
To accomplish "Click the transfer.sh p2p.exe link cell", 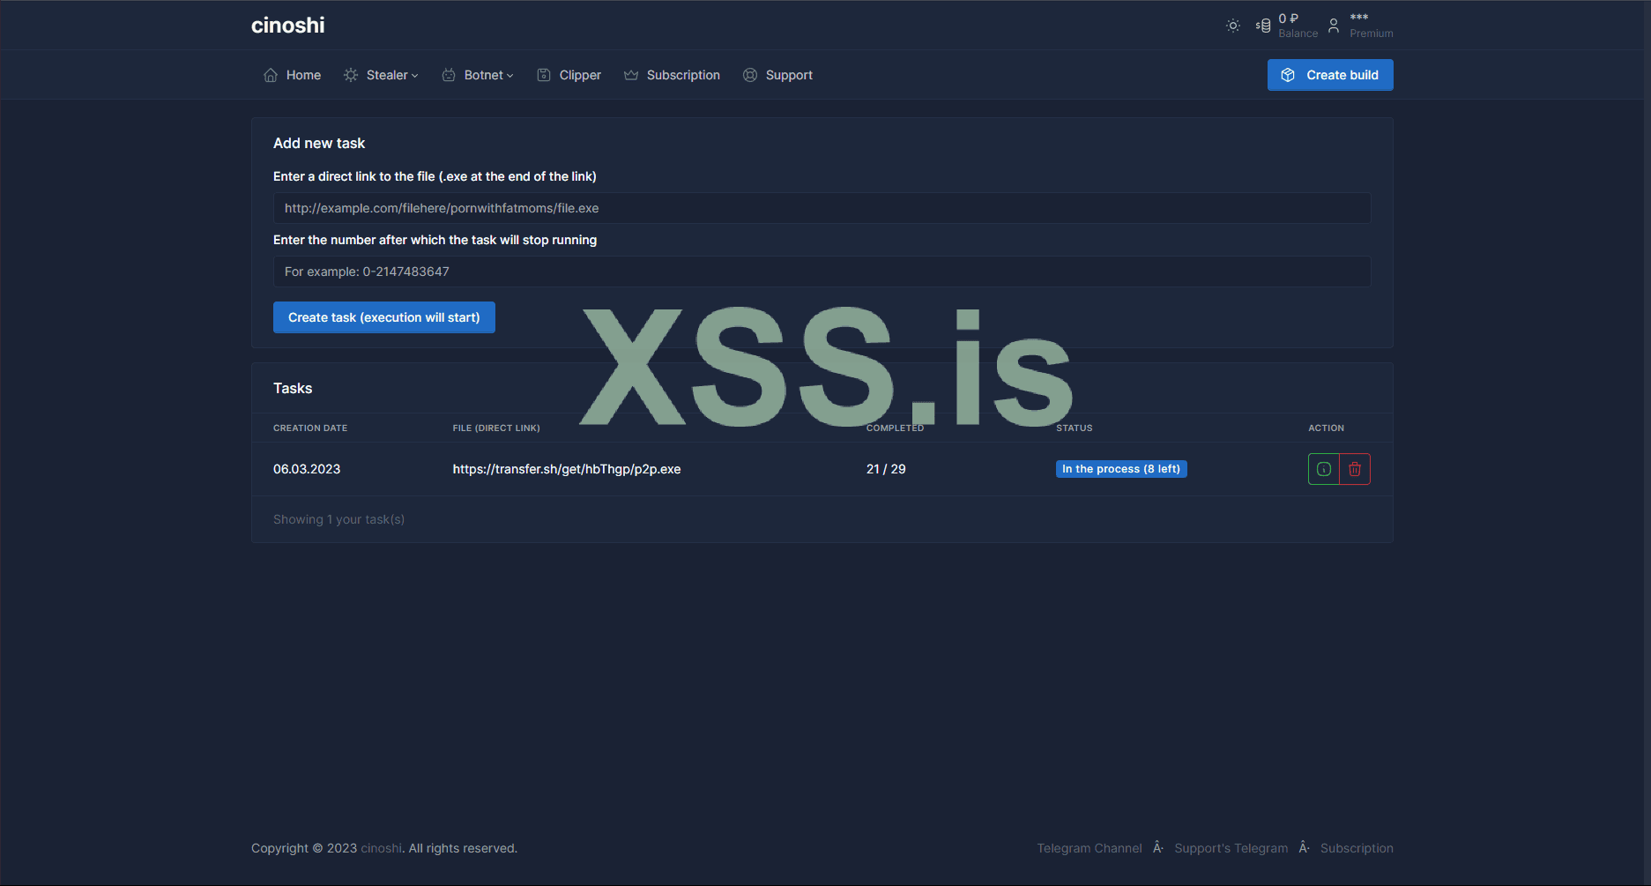I will click(567, 469).
